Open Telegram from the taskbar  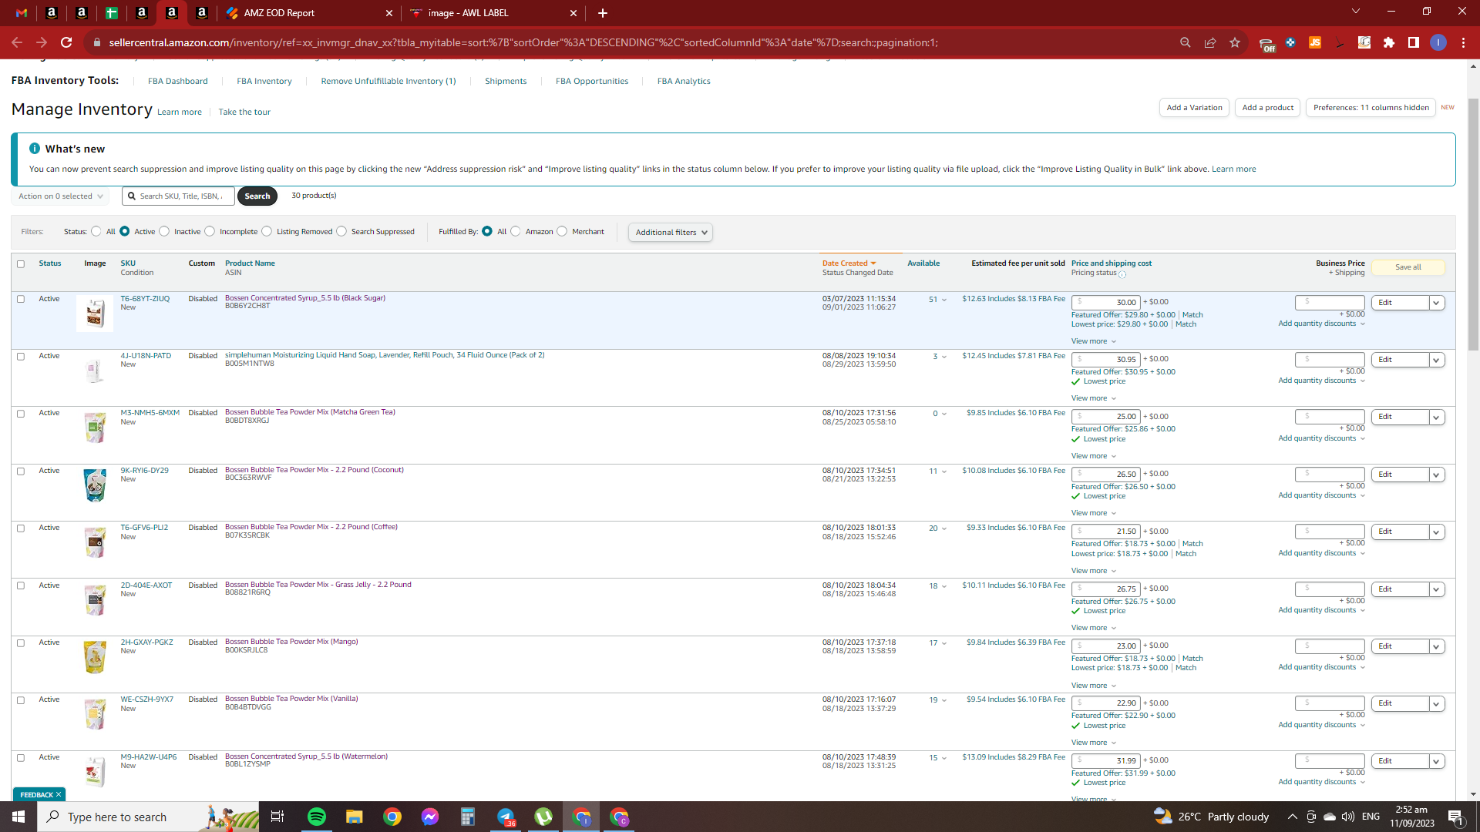tap(506, 817)
